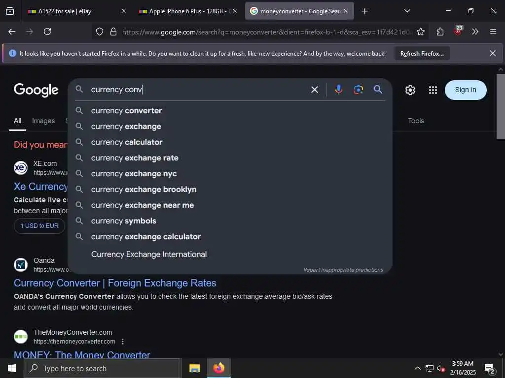Choose suggestion 'currency exchange' without extra words
Image resolution: width=505 pixels, height=378 pixels.
pos(230,126)
